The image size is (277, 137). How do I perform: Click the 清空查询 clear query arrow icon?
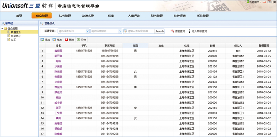tap(172, 31)
